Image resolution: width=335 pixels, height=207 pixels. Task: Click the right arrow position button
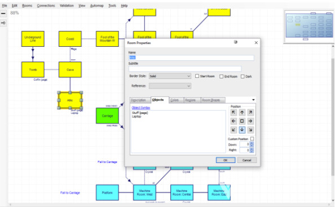250,121
